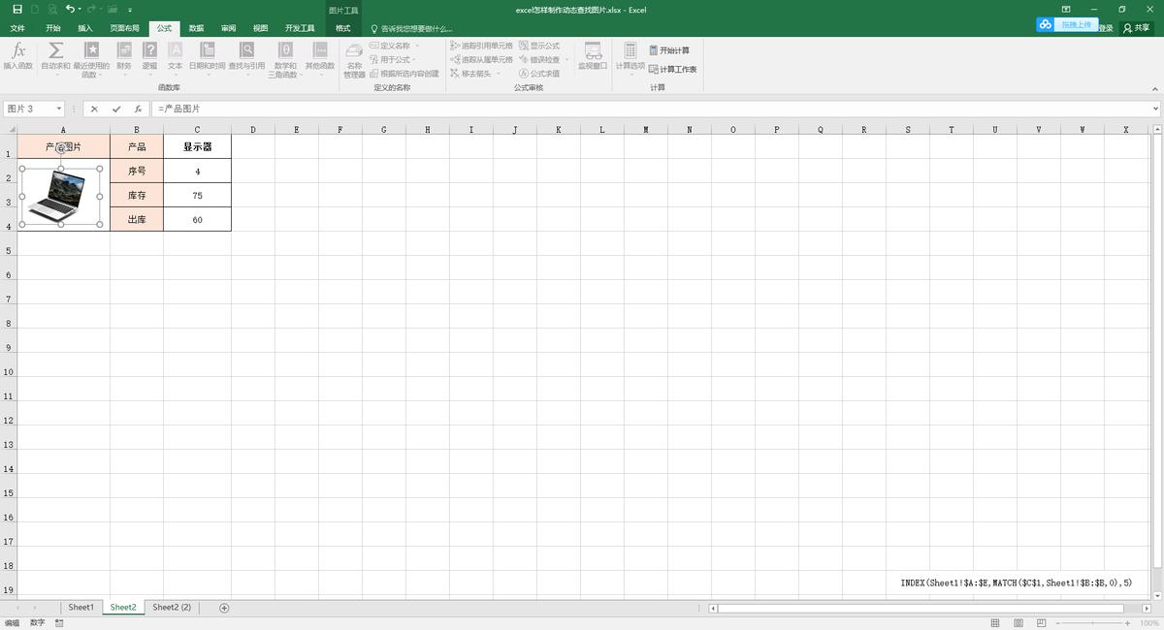Image resolution: width=1164 pixels, height=630 pixels.
Task: Click the Save icon in quick access toolbar
Action: pos(17,9)
